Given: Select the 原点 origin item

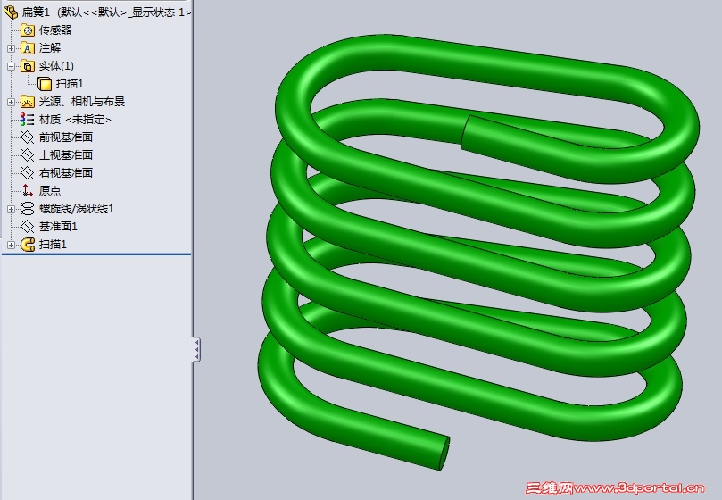Looking at the screenshot, I should point(50,191).
